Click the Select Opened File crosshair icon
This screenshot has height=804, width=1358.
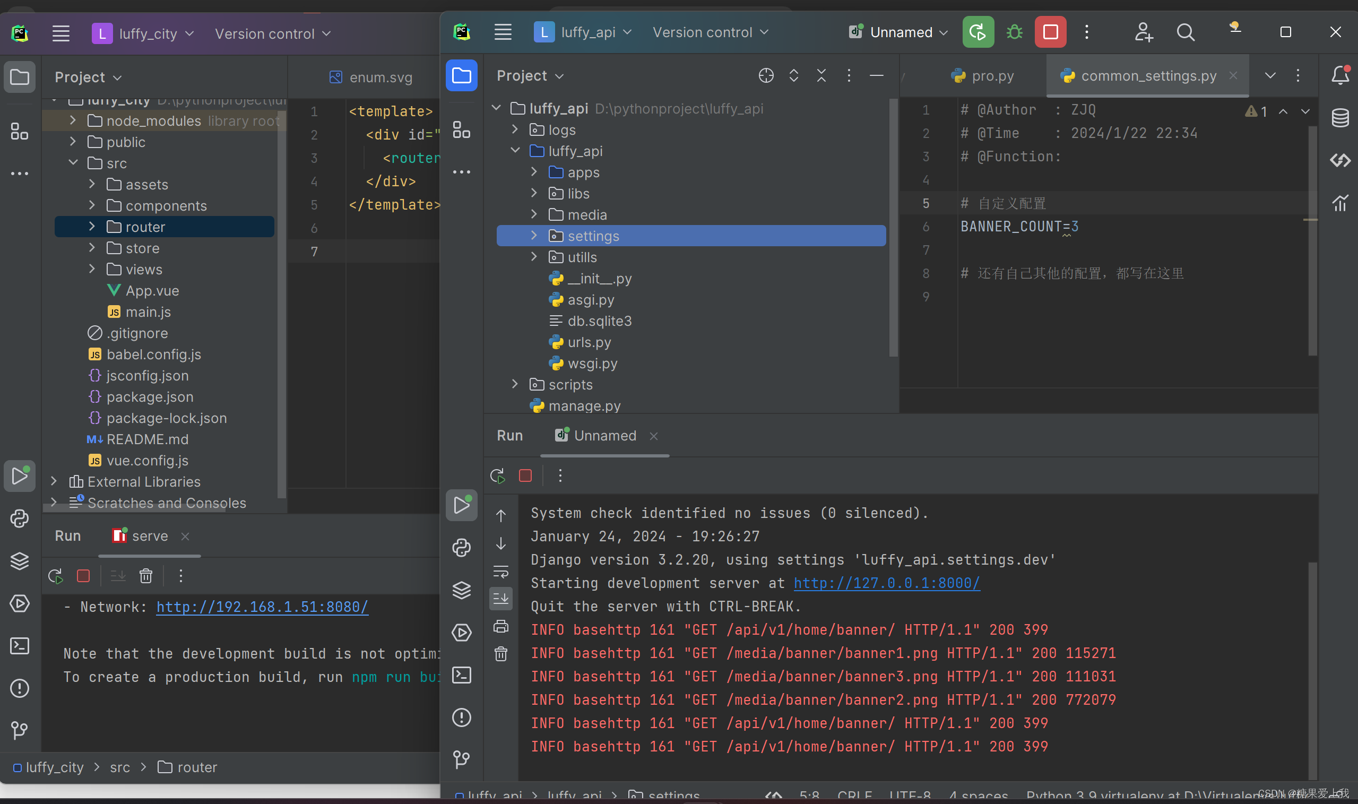coord(765,76)
